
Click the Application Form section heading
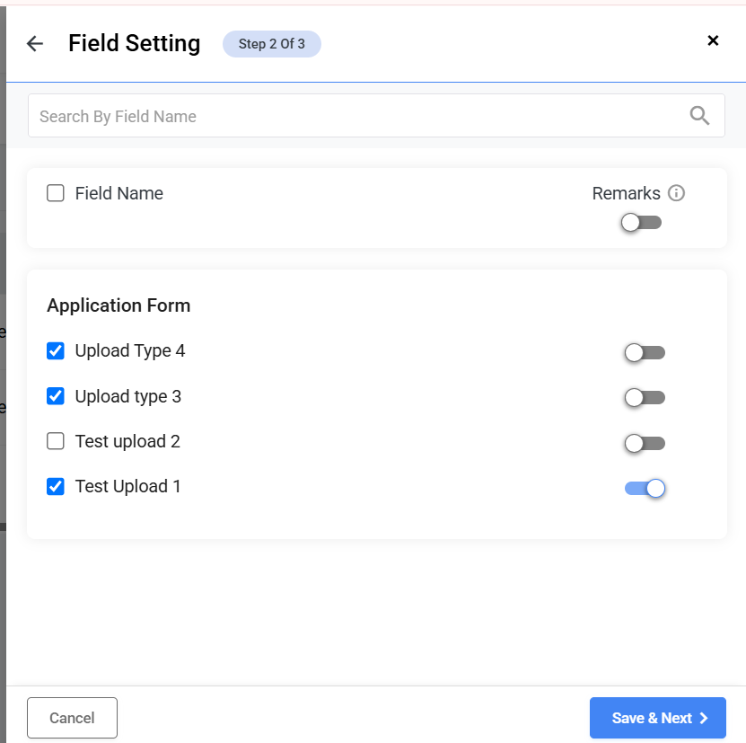pos(118,305)
